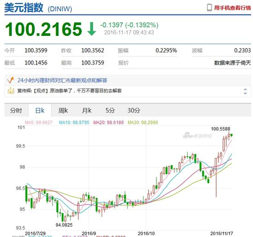Select the 日k chart tab
This screenshot has height=237, width=253.
click(x=40, y=110)
